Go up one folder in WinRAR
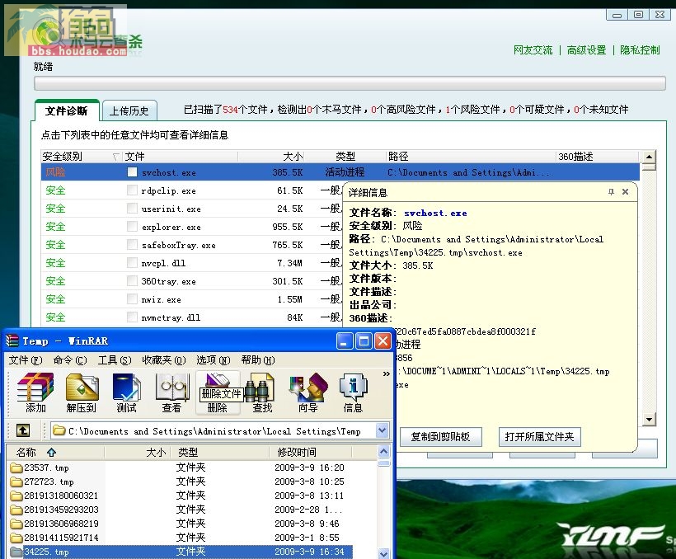676x559 pixels. pos(23,430)
